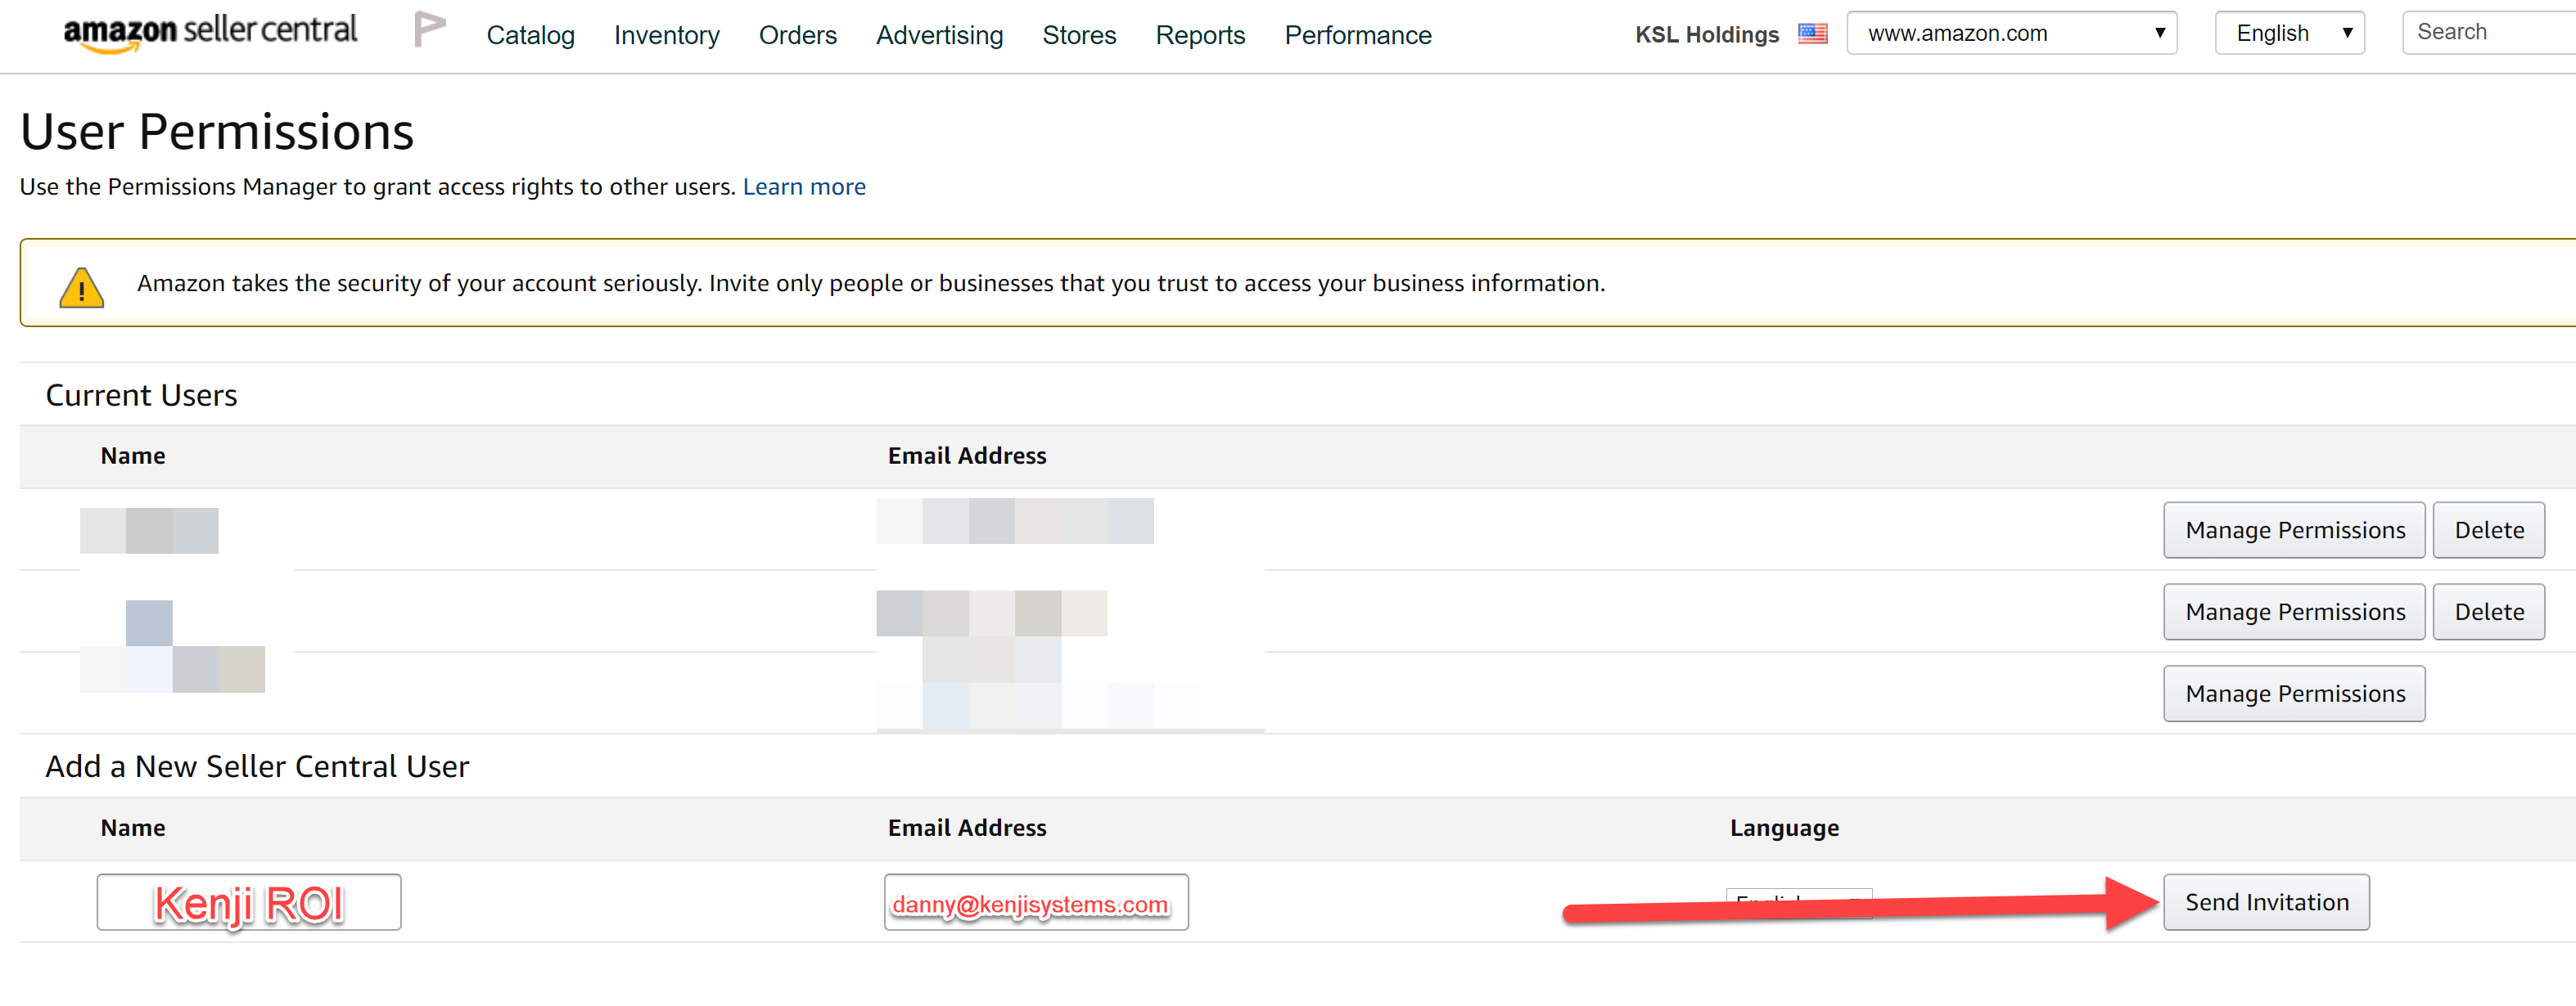Viewport: 2576px width, 1006px height.
Task: Click the yellow warning triangle icon
Action: (81, 288)
